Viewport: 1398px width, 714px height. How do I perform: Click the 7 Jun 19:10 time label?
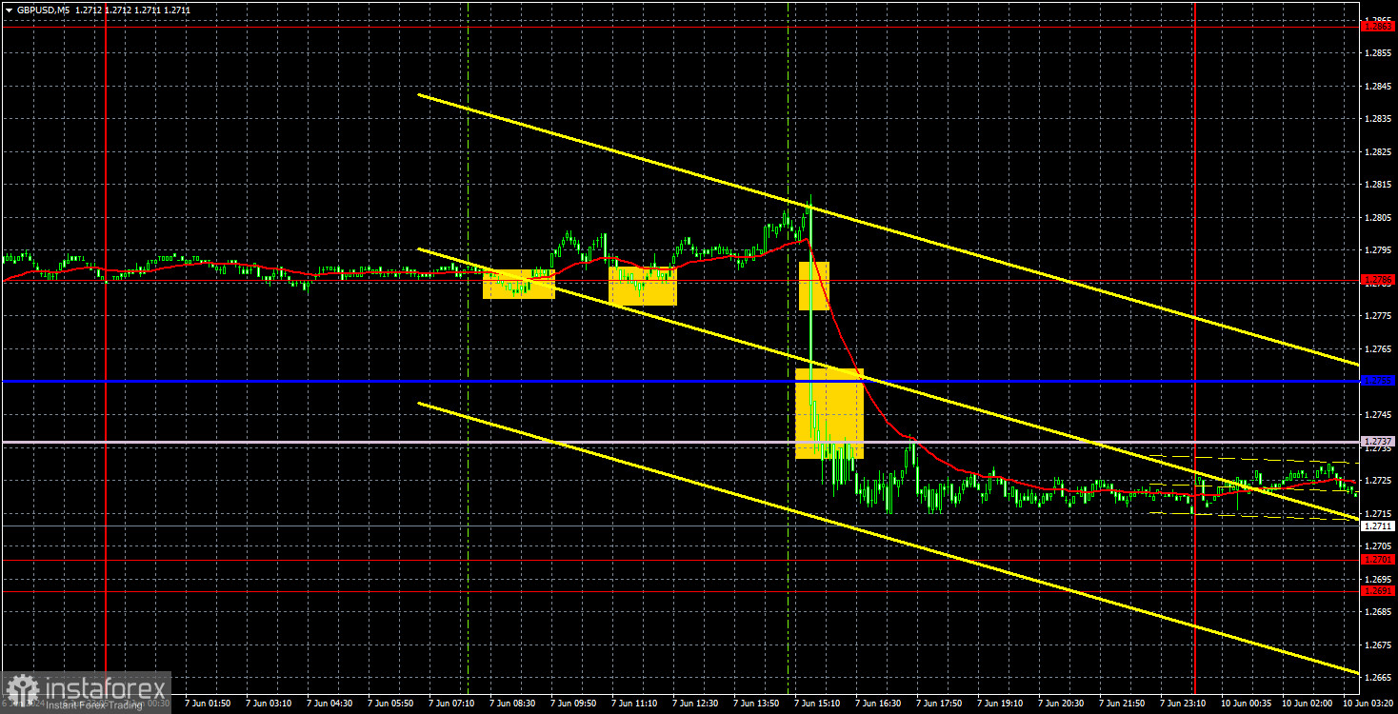1001,704
